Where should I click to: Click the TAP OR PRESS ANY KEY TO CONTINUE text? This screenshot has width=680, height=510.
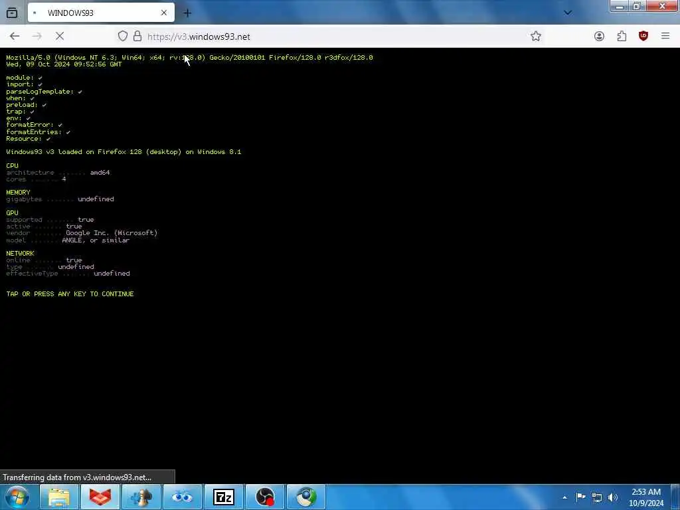coord(70,294)
